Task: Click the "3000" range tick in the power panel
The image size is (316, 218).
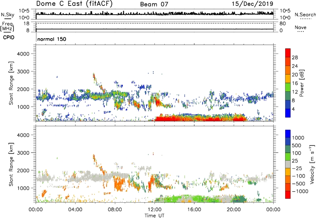Action: pos(23,72)
